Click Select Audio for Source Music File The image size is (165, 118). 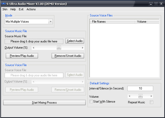(75, 41)
